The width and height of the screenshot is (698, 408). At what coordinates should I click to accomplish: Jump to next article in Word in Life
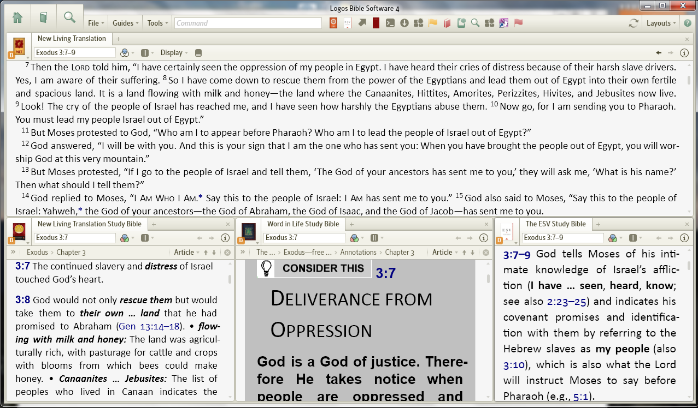[472, 253]
